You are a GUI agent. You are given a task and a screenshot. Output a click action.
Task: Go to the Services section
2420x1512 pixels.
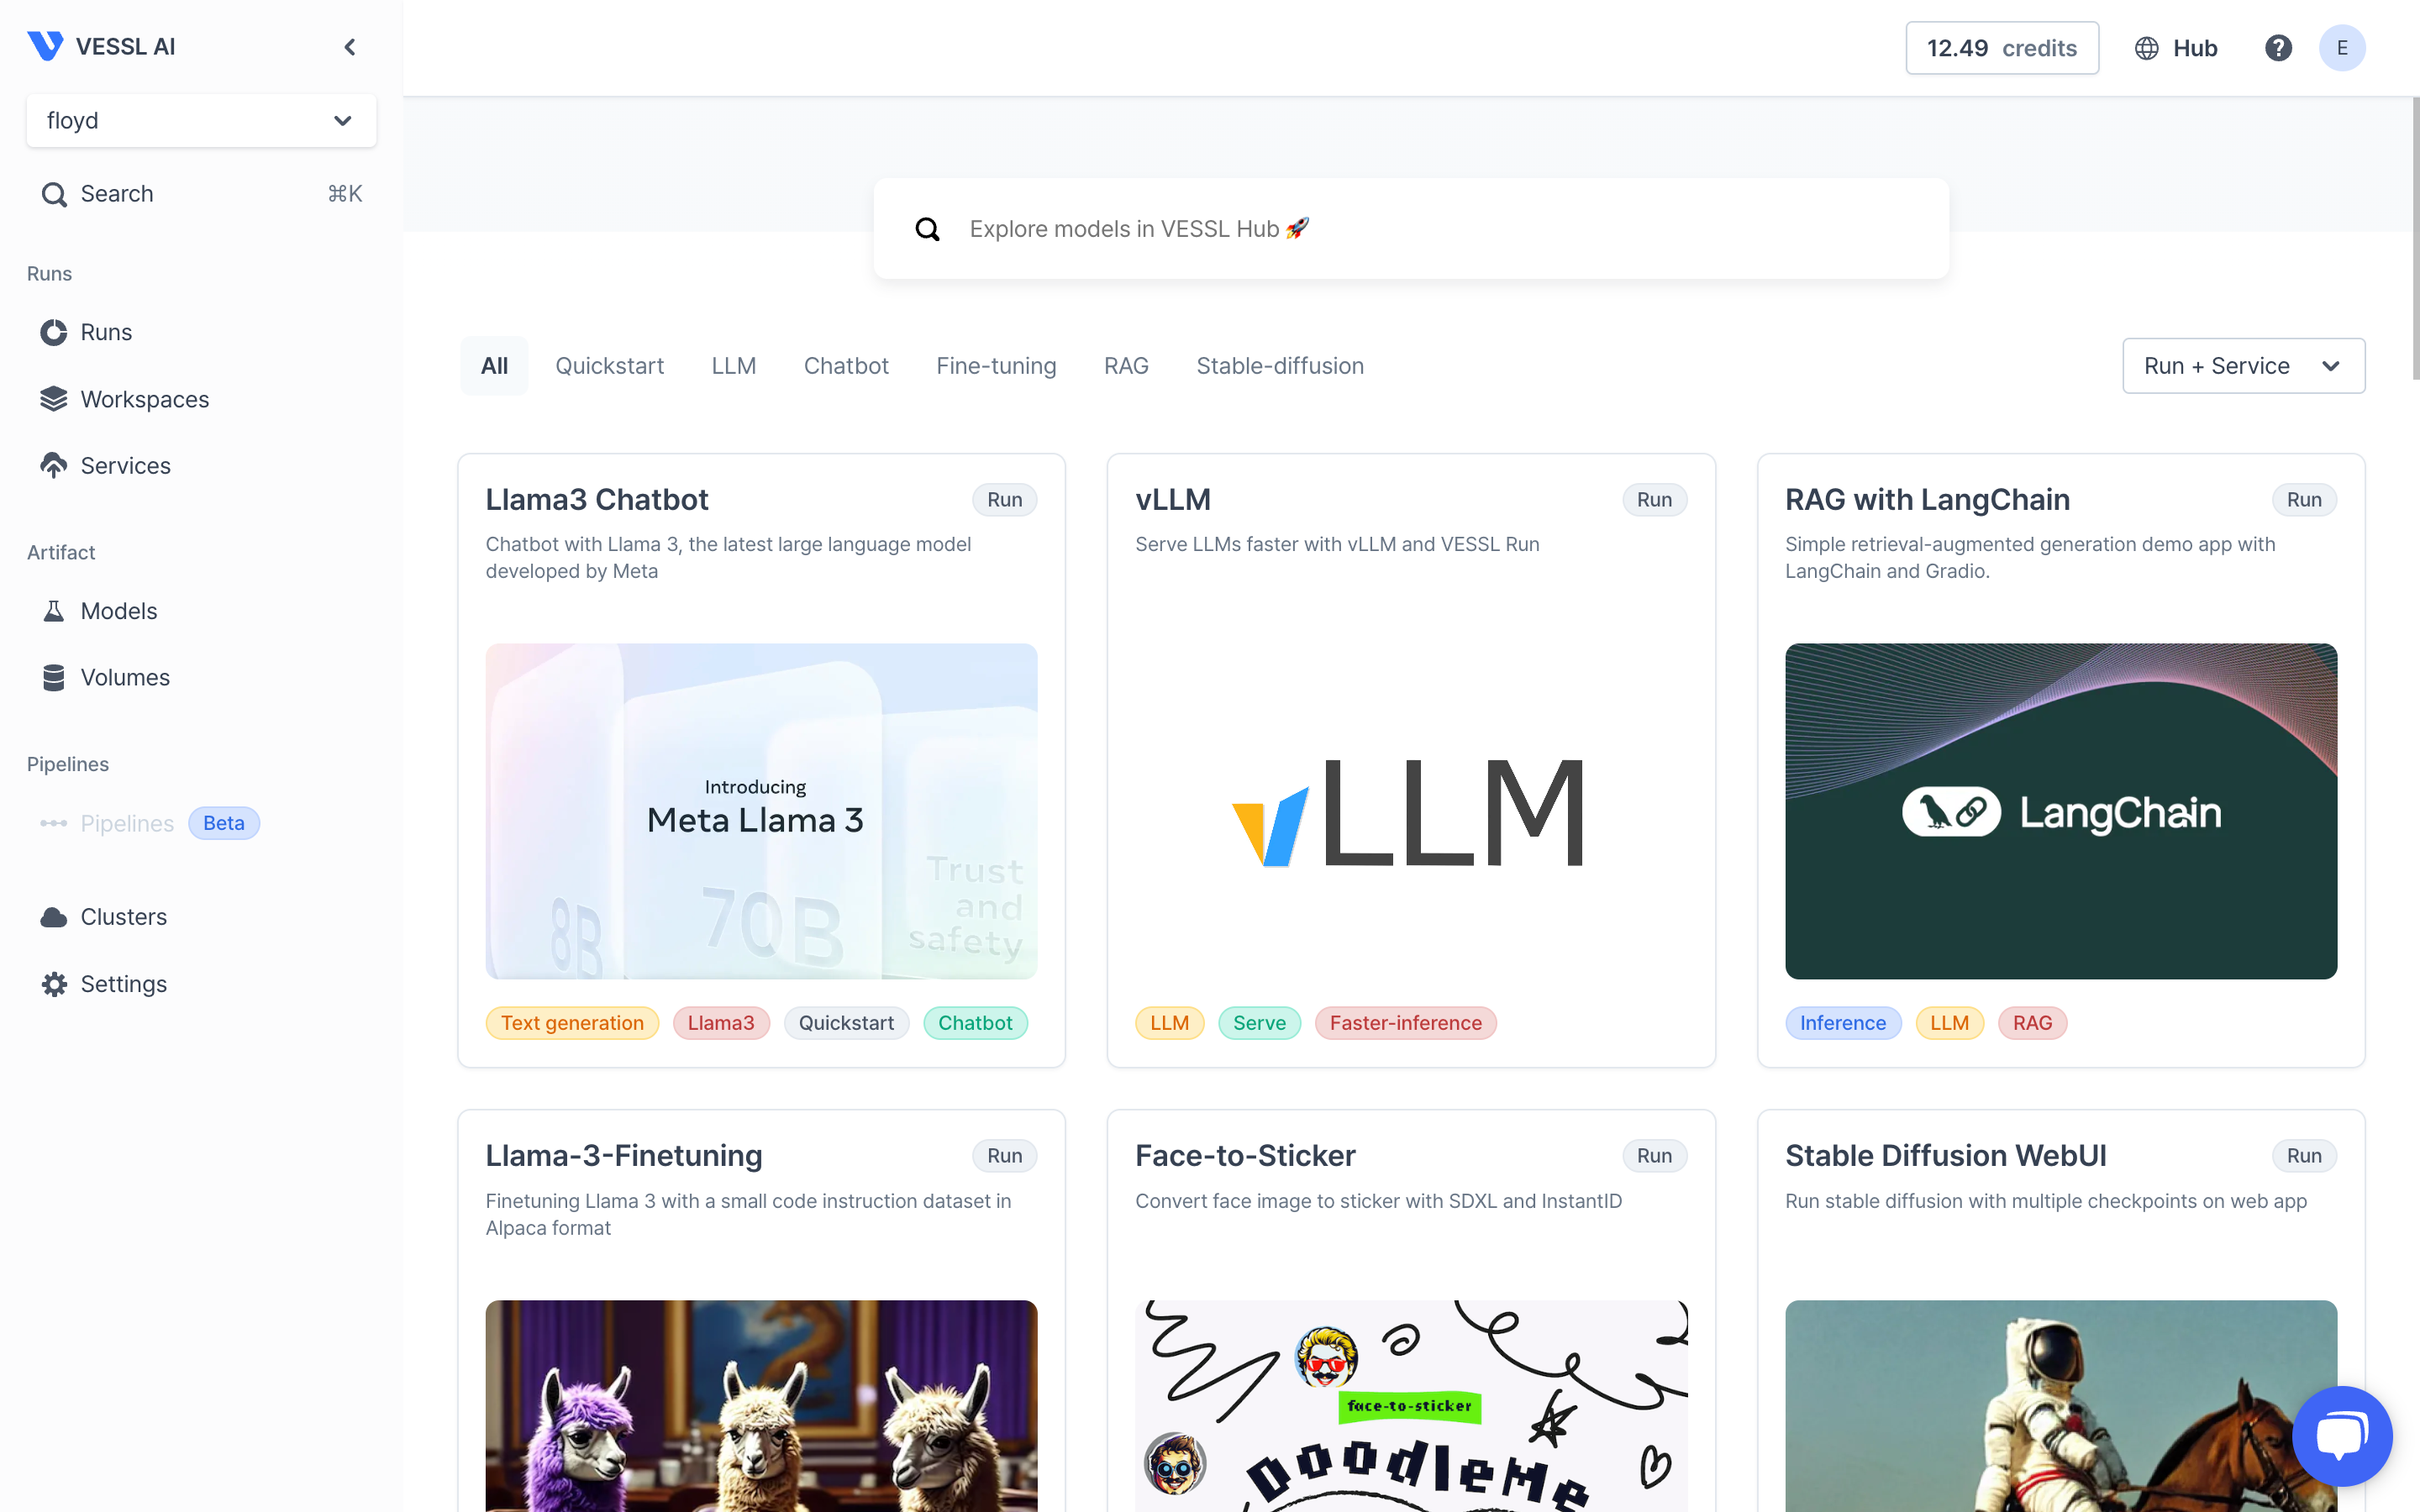point(125,465)
